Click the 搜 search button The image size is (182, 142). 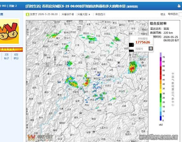(151, 49)
